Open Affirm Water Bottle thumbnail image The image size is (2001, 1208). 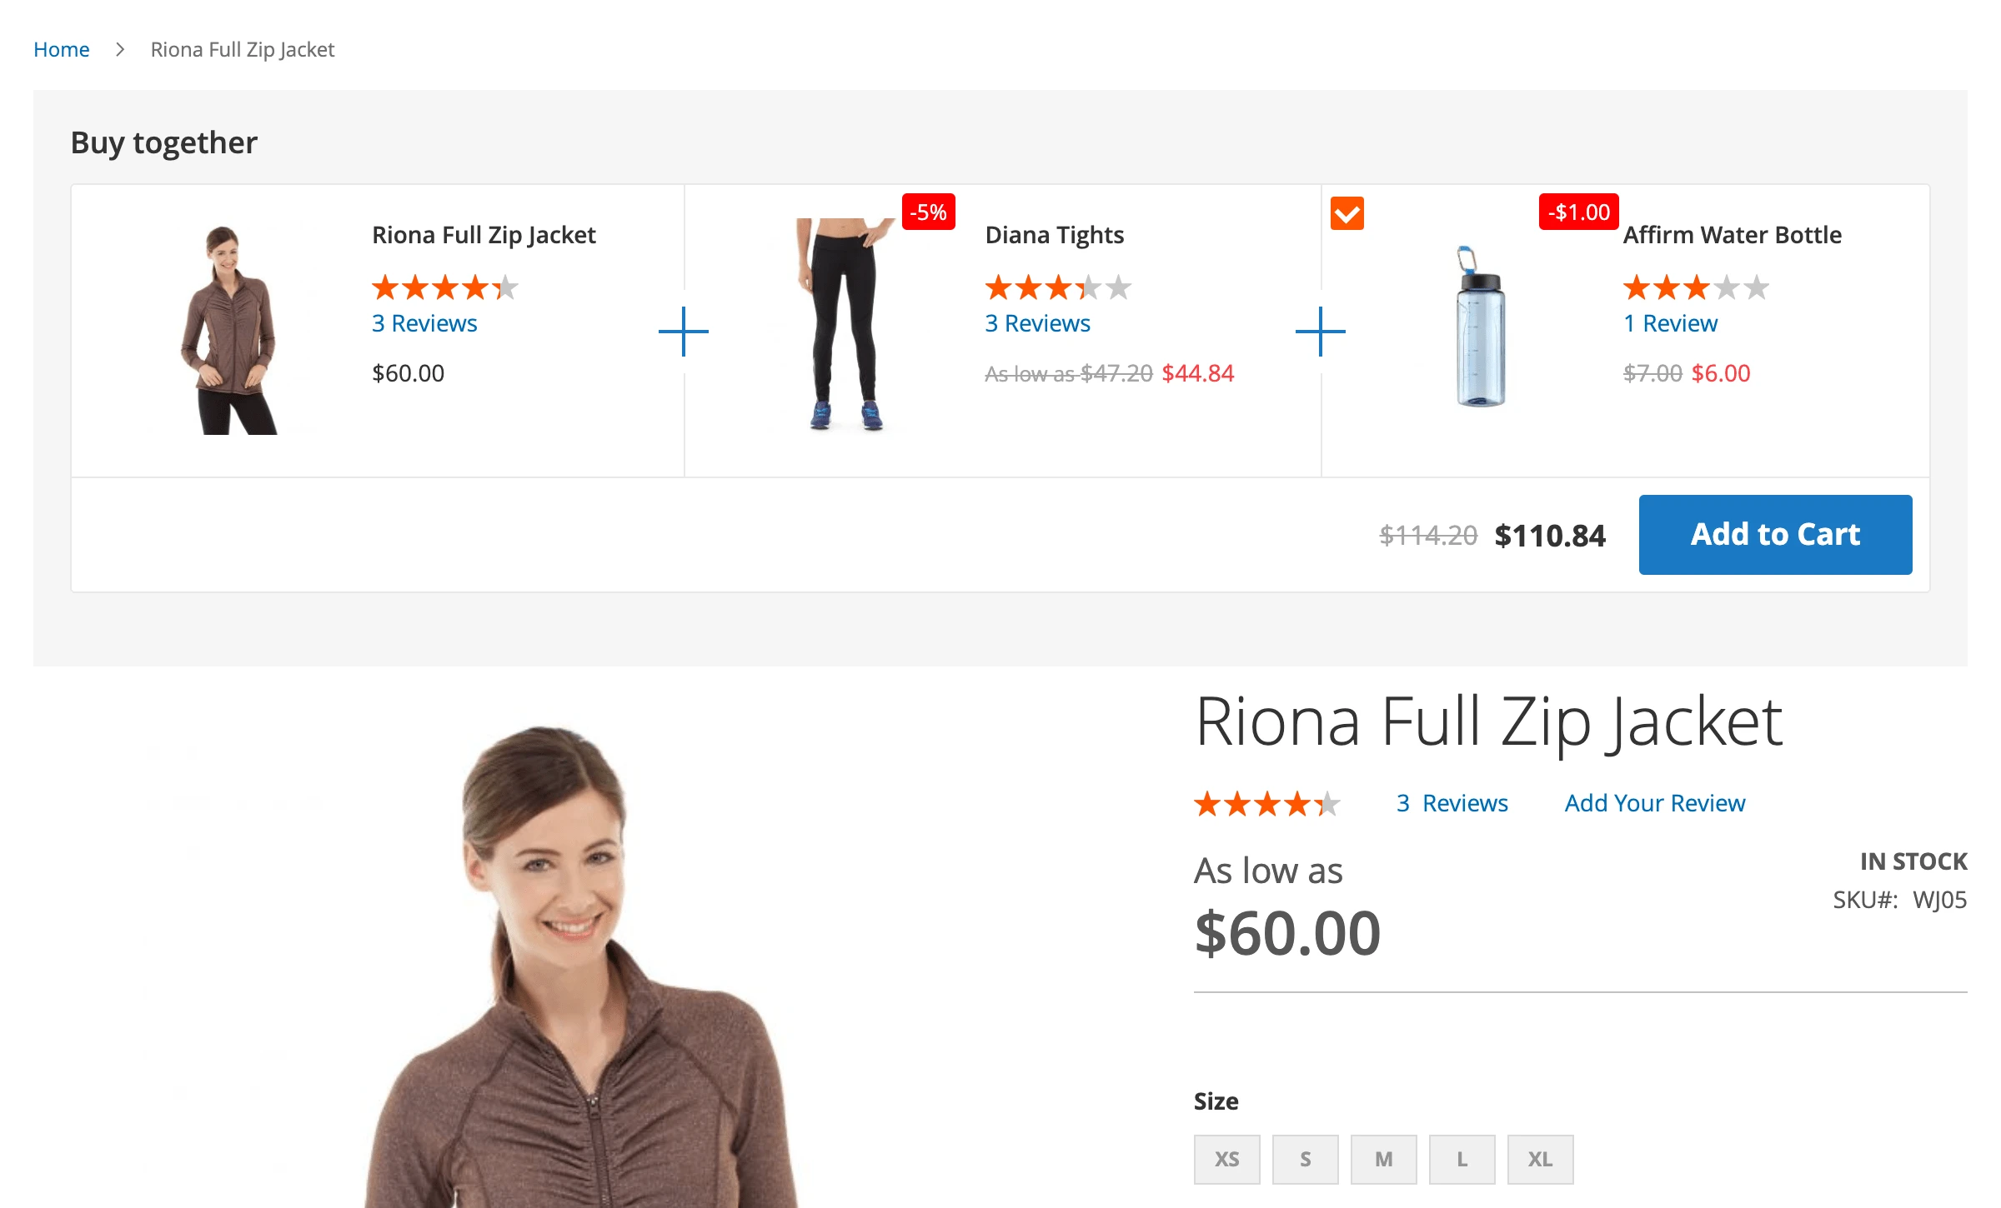click(1480, 327)
